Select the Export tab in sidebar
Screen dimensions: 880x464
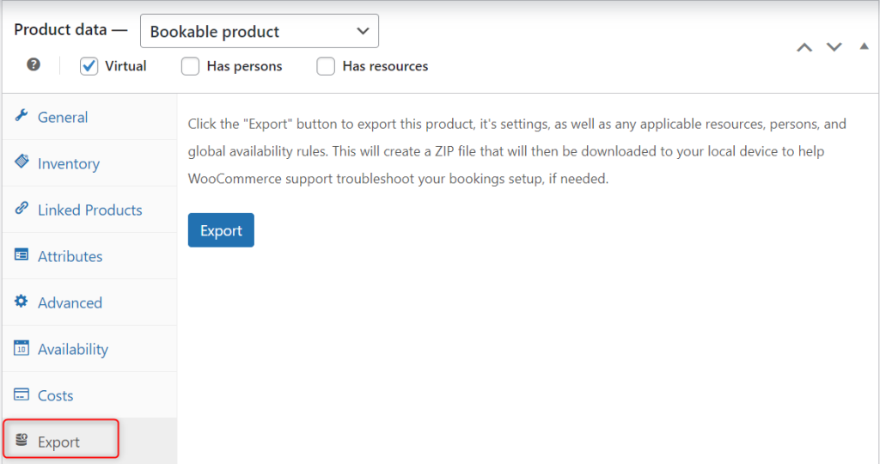click(59, 442)
